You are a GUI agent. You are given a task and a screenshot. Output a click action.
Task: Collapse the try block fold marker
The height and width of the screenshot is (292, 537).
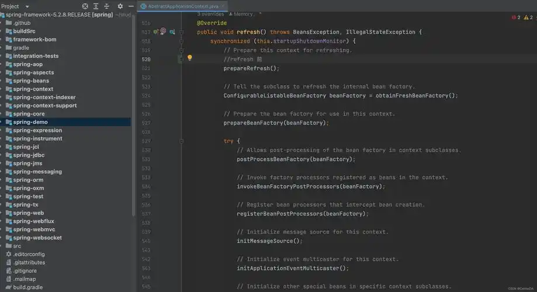click(182, 141)
